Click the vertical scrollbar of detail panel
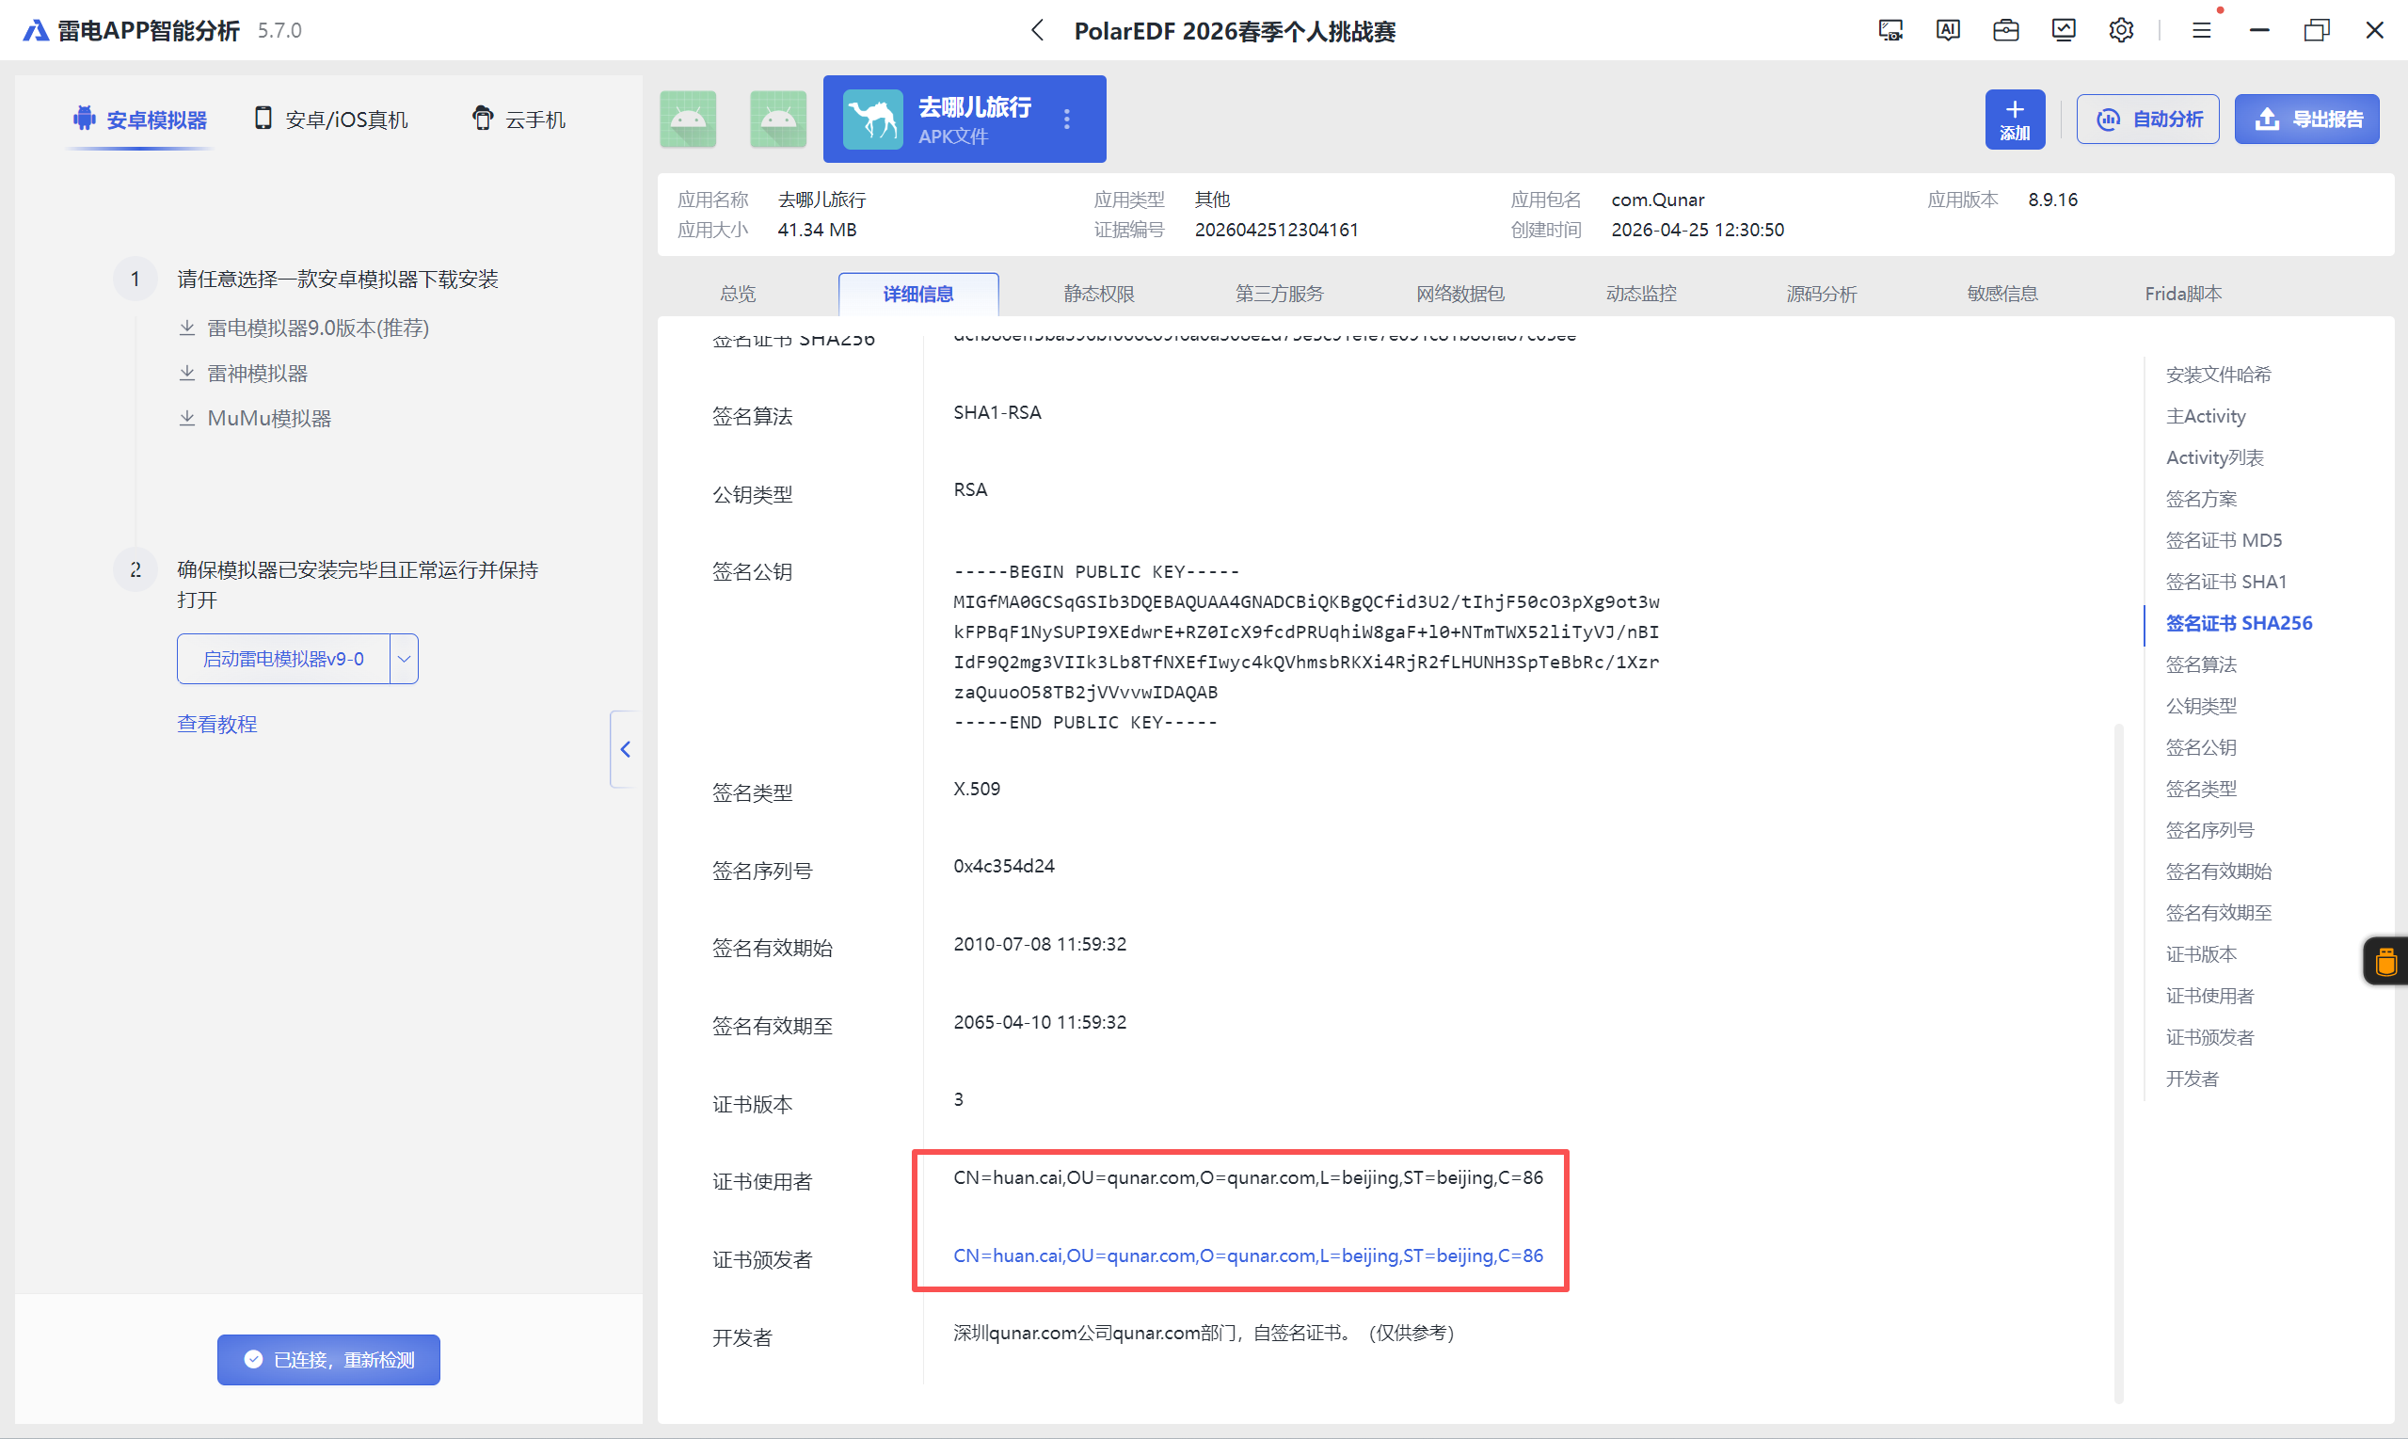Screen dimensions: 2408x1439 [x=2118, y=1062]
